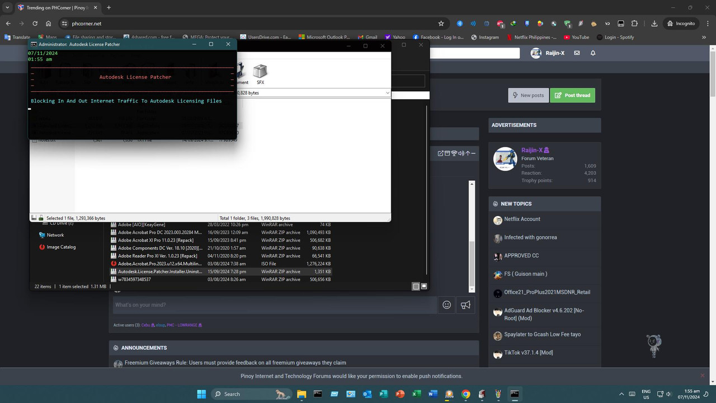Screen dimensions: 716x403
Task: Click the Post thread button
Action: point(572,95)
